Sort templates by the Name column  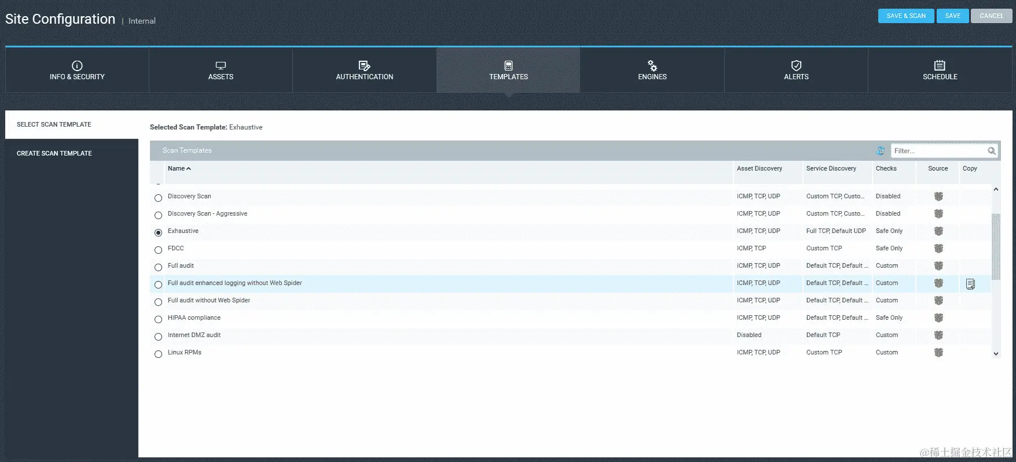pyautogui.click(x=179, y=169)
